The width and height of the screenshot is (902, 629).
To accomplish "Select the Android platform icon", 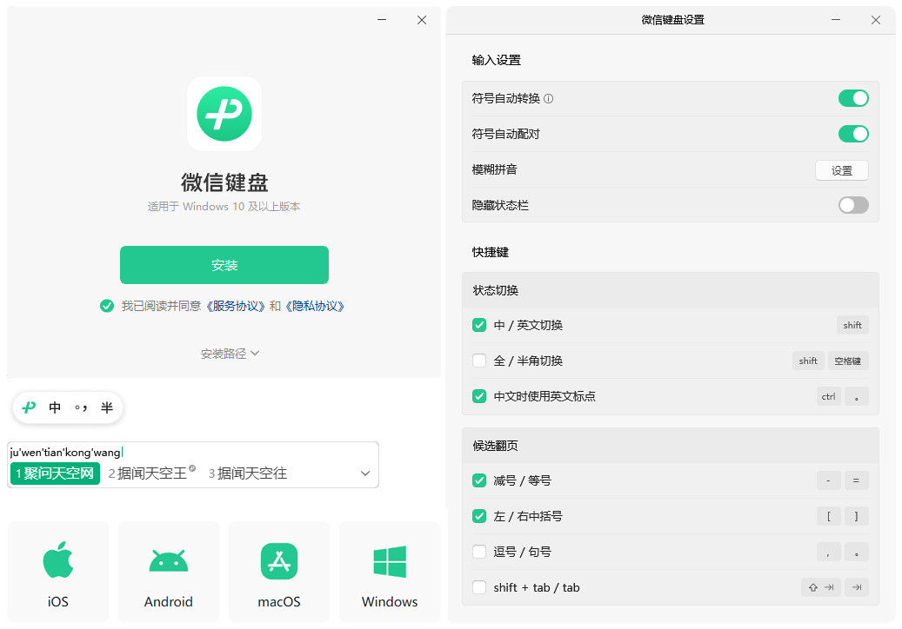I will pos(168,562).
